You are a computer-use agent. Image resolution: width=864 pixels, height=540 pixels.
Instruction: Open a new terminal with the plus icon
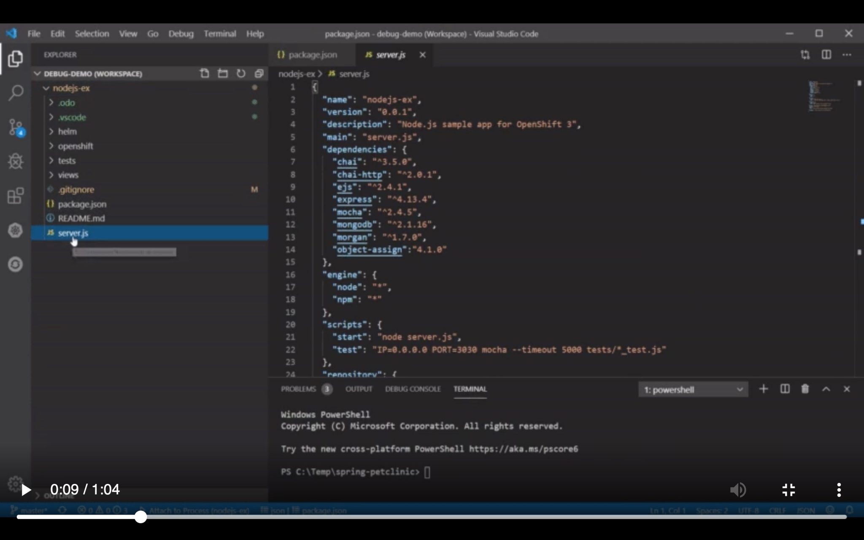click(764, 389)
